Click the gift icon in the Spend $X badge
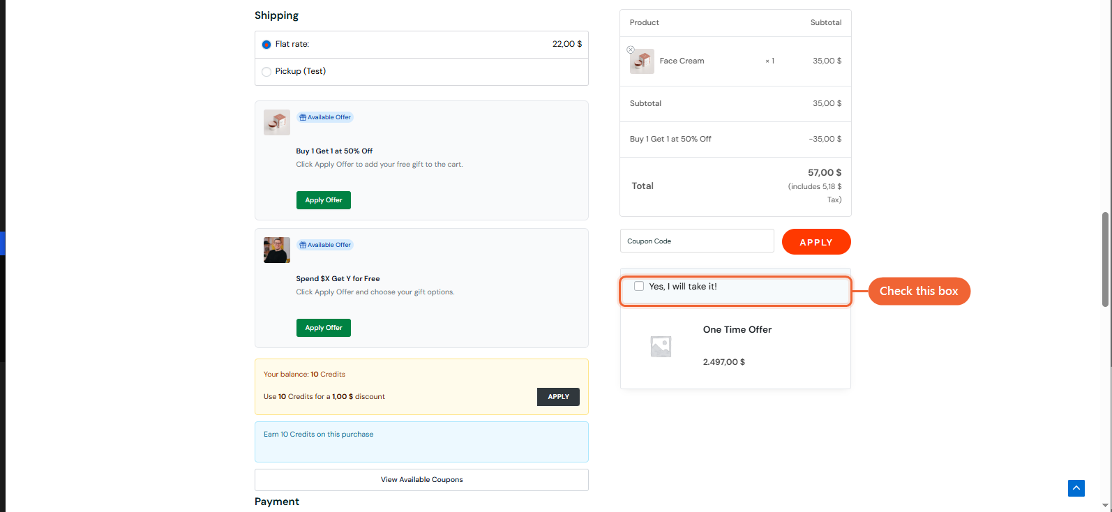The width and height of the screenshot is (1112, 512). pyautogui.click(x=303, y=245)
